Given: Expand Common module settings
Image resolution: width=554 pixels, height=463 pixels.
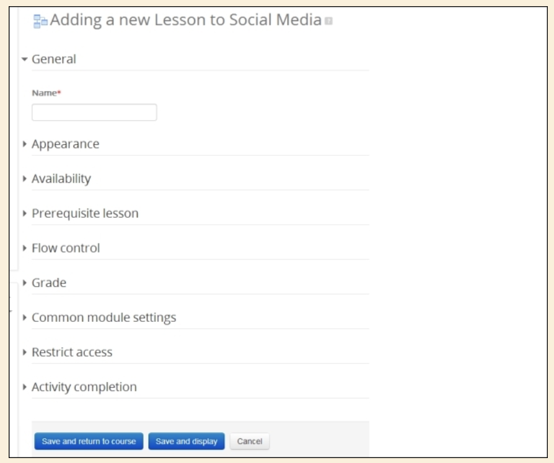Looking at the screenshot, I should [103, 317].
